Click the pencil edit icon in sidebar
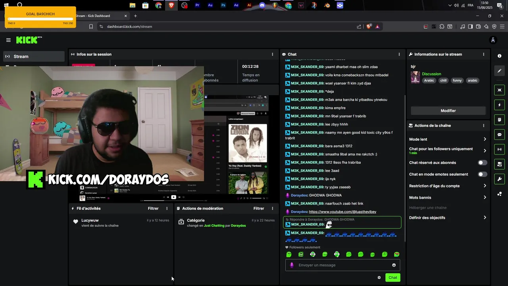 (x=499, y=71)
